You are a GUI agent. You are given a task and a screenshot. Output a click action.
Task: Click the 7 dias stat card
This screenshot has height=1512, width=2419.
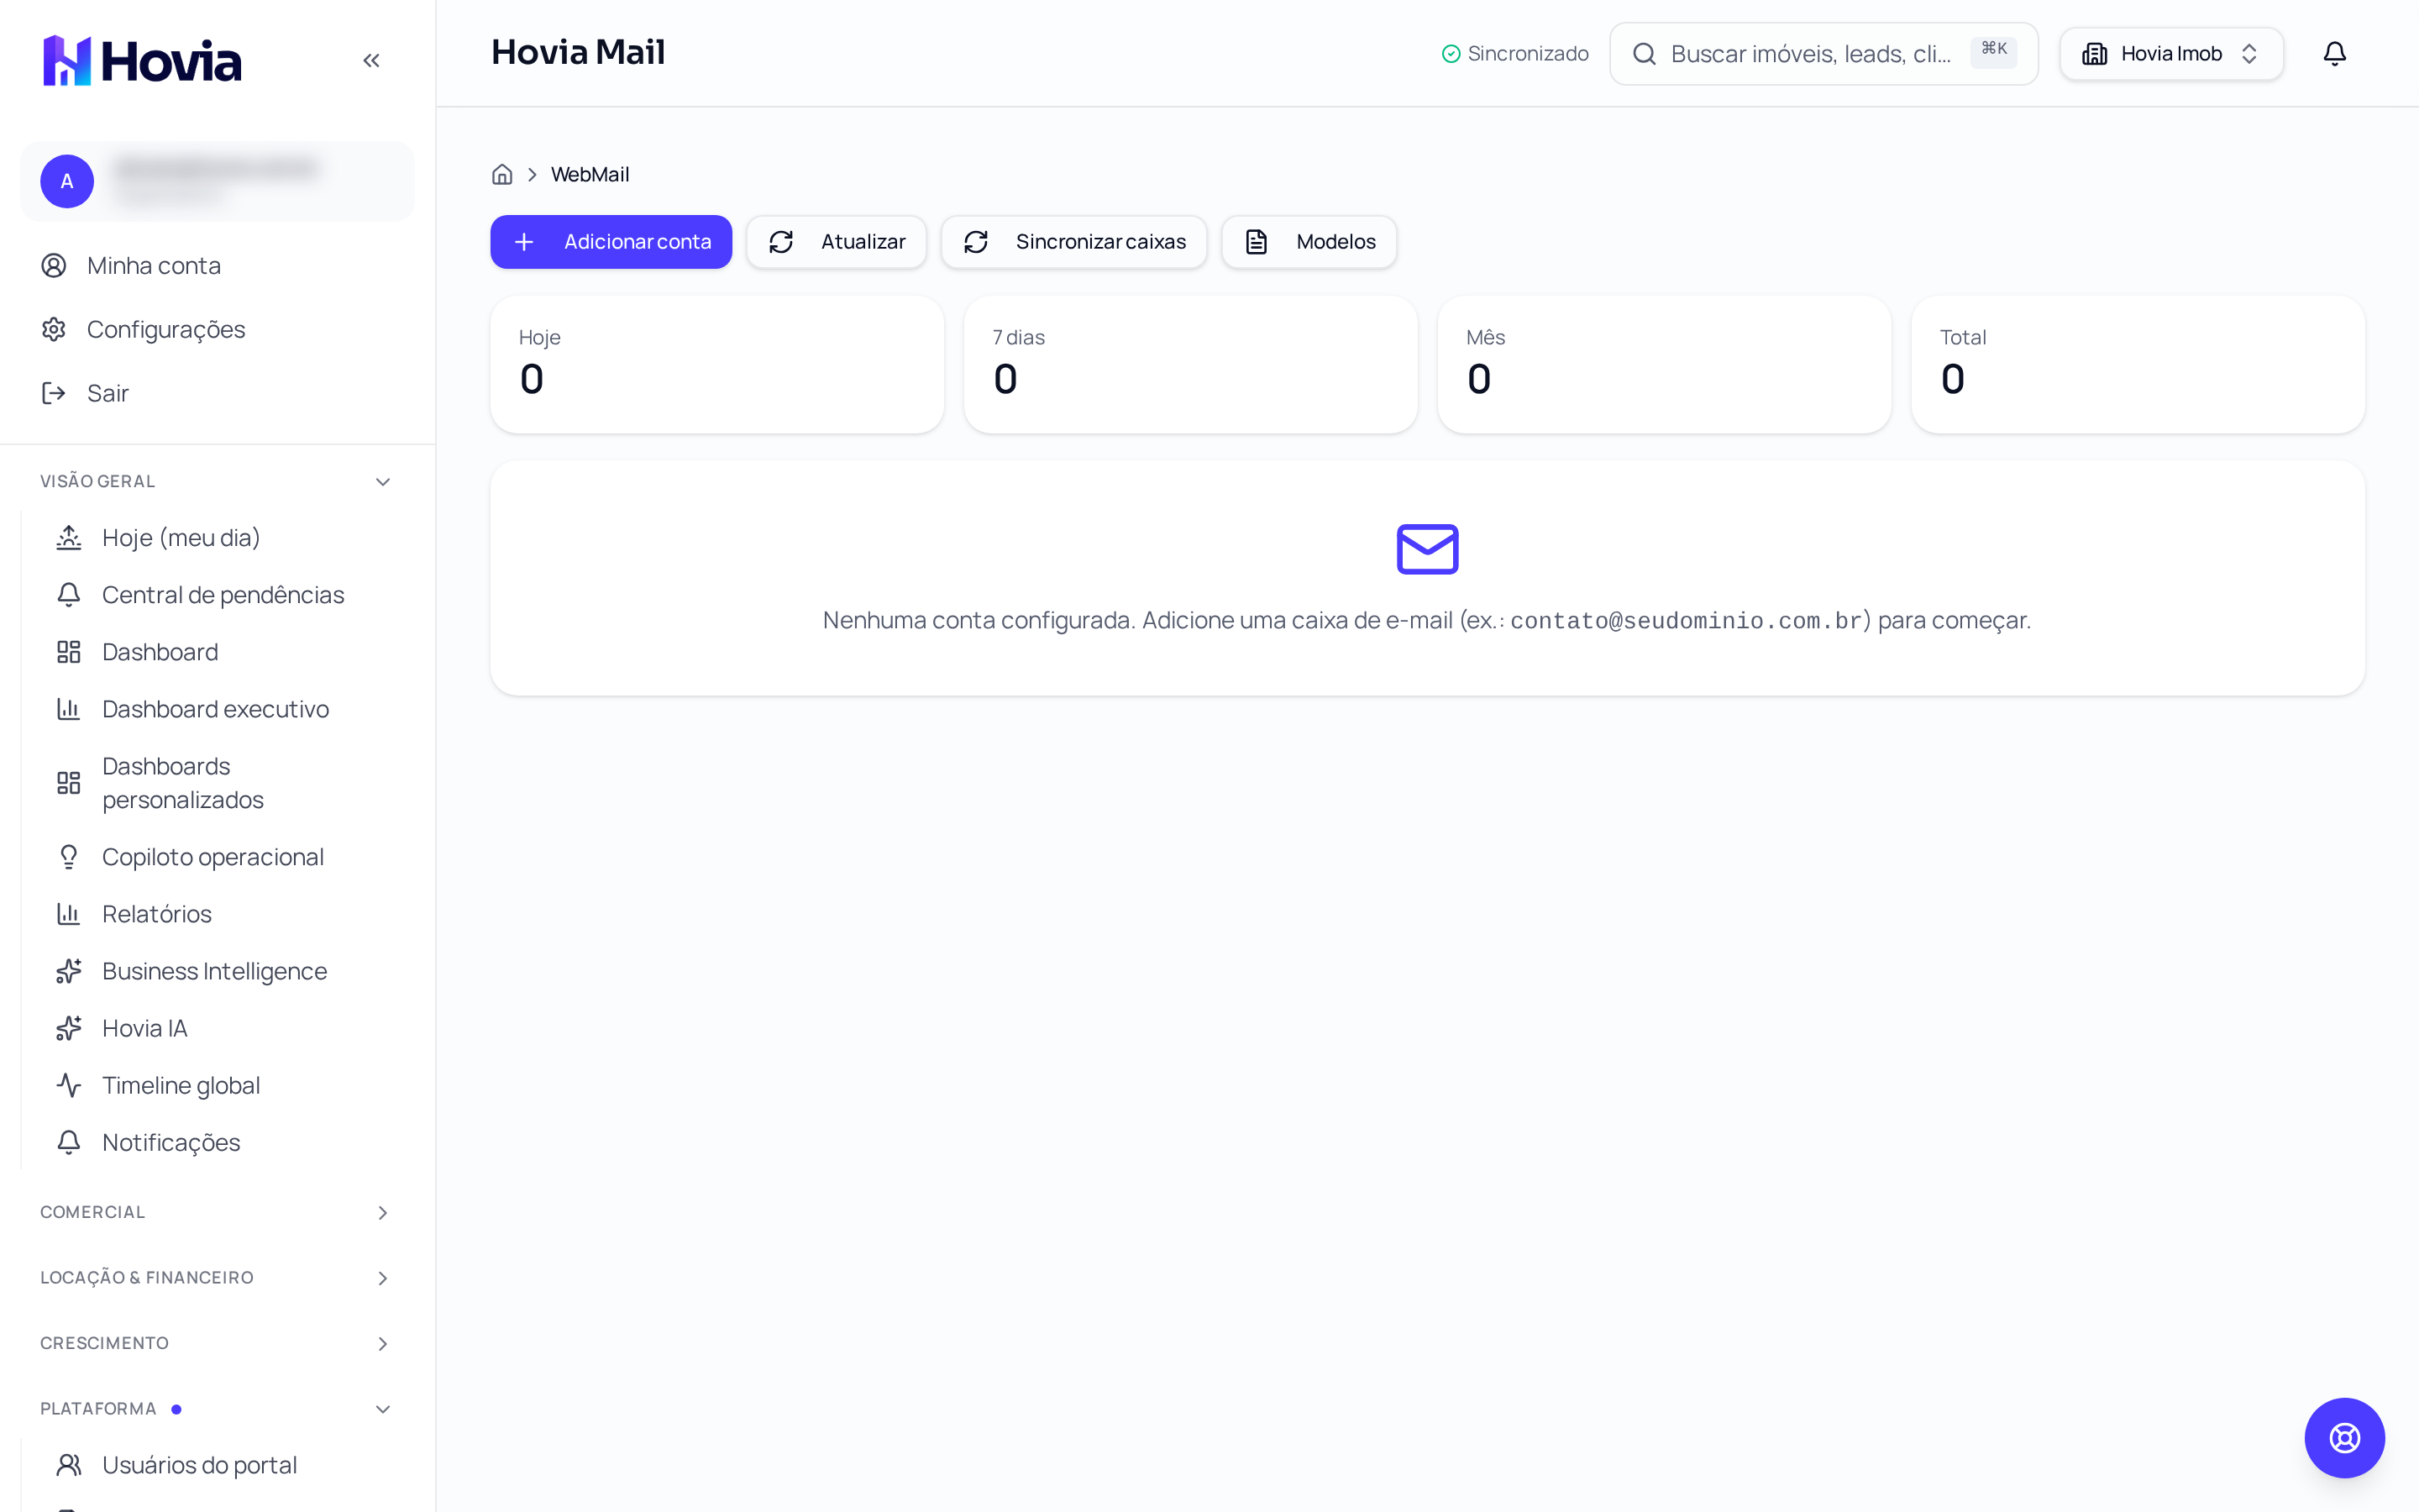point(1190,364)
